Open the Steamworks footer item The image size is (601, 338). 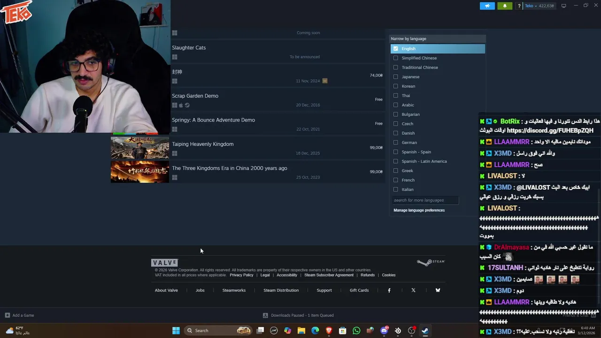coord(234,290)
